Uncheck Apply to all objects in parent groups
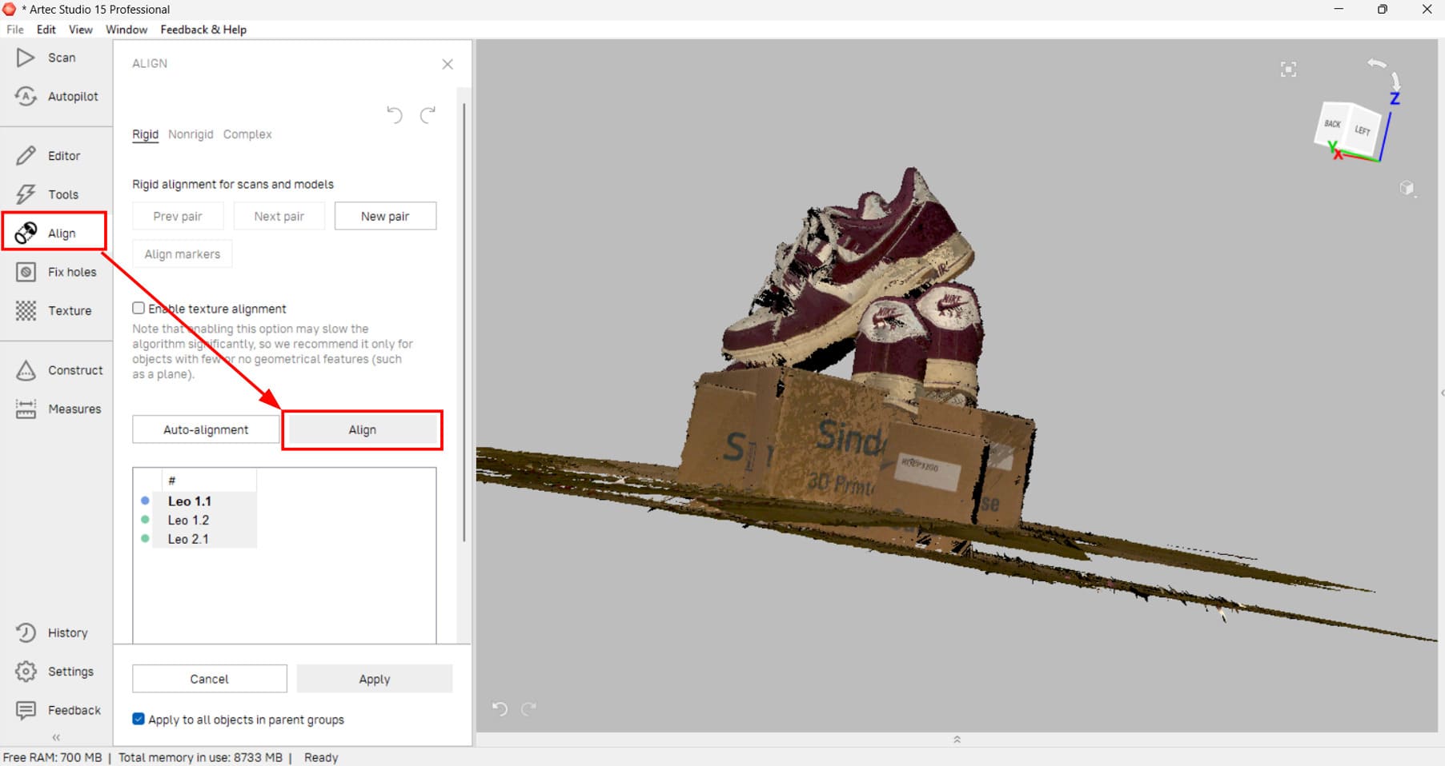The height and width of the screenshot is (766, 1445). point(138,719)
